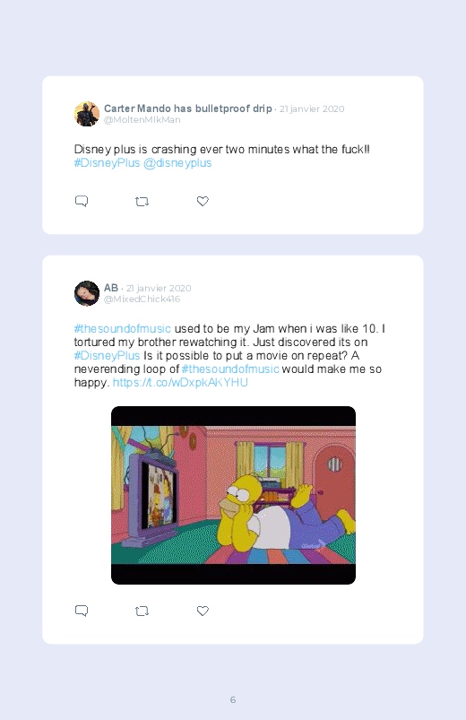Click the reply icon on Carter Mando's tweet

tap(82, 201)
